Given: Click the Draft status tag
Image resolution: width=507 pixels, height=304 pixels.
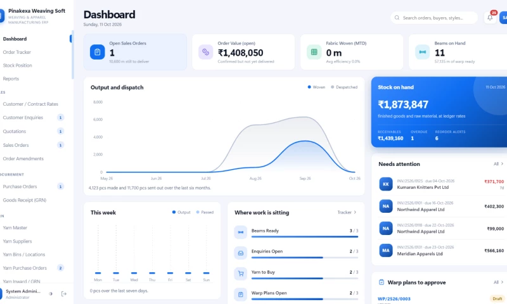Looking at the screenshot, I should (x=497, y=299).
